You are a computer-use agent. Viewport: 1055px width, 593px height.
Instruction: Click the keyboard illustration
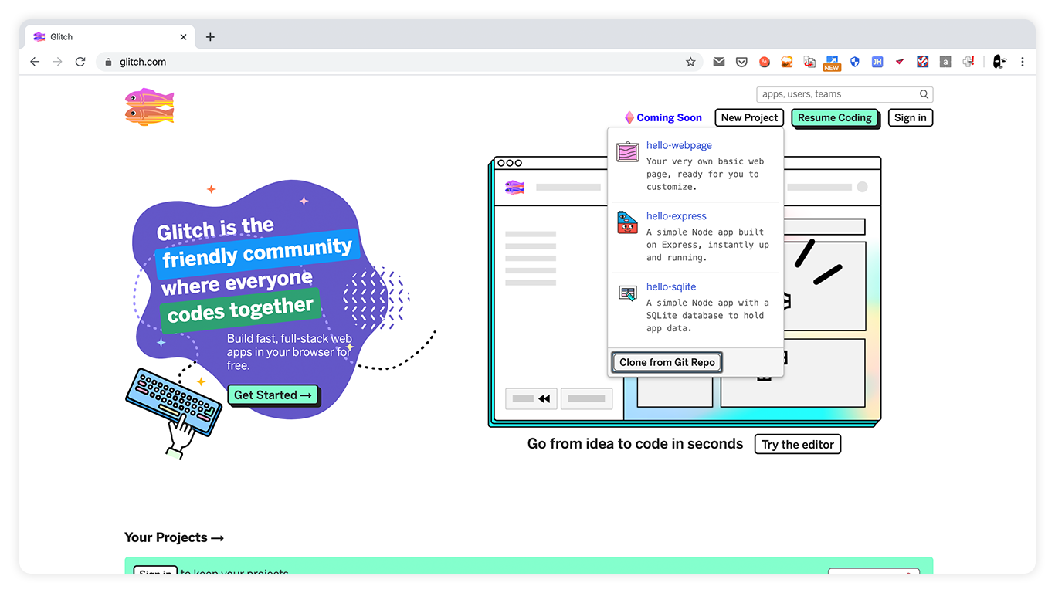173,402
